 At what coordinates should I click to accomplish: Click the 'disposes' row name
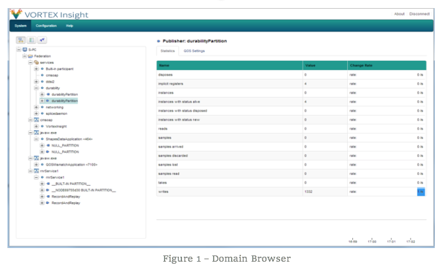tap(165, 75)
